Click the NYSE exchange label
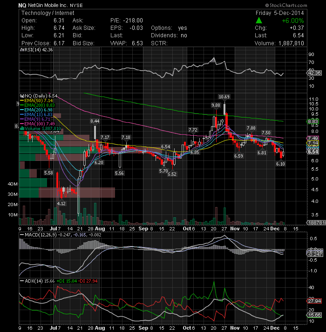Viewport: 326px width, 332px height. 76,6
